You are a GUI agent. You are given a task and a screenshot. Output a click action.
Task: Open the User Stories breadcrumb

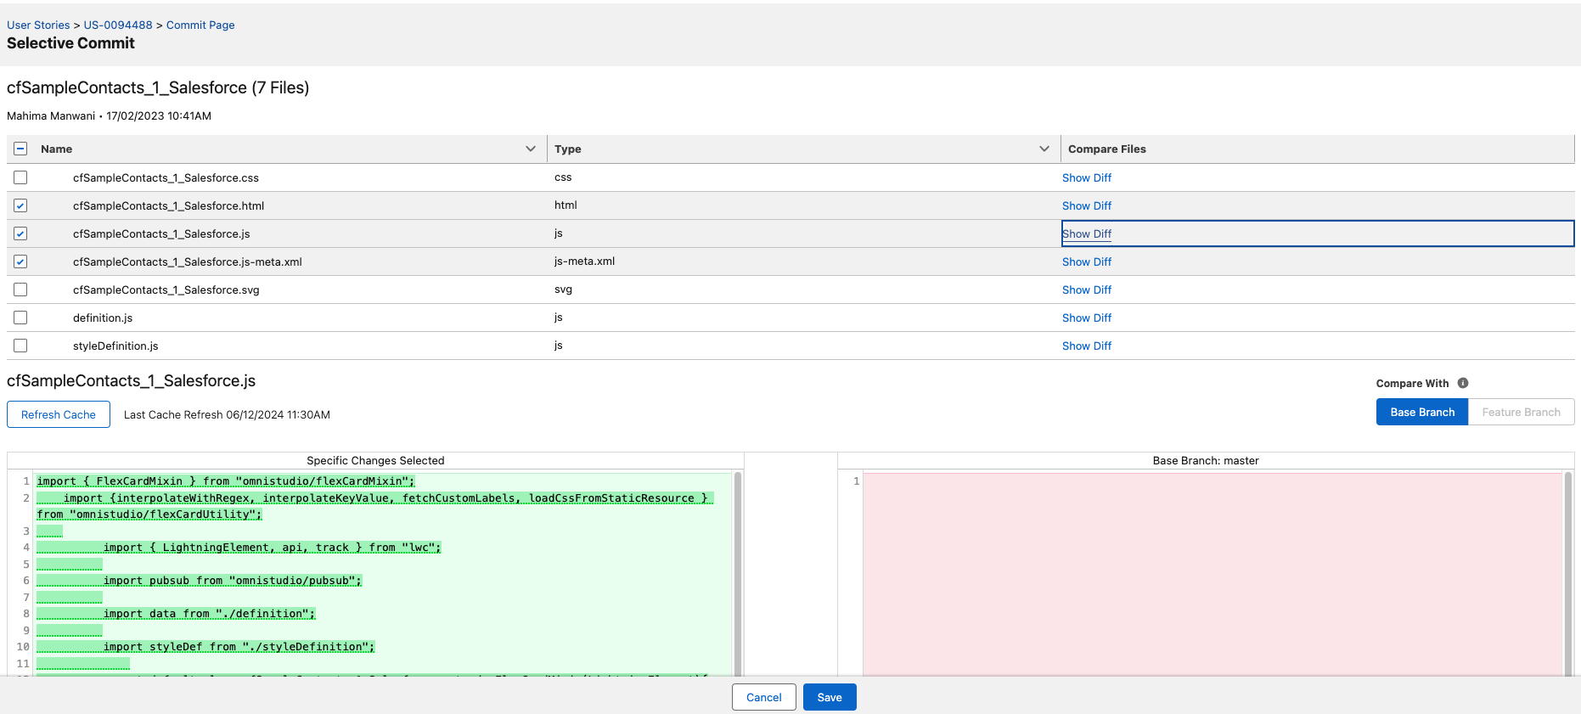[38, 25]
